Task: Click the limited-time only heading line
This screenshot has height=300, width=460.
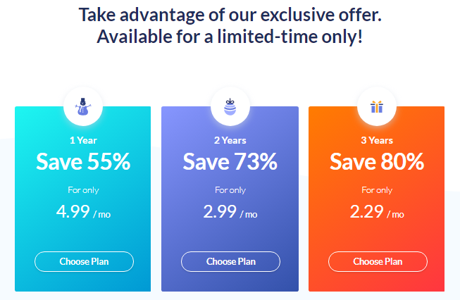Action: click(230, 37)
